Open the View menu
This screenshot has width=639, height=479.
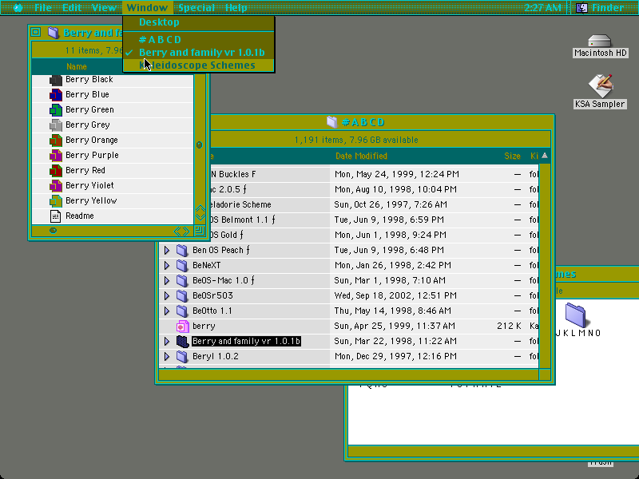[x=104, y=7]
